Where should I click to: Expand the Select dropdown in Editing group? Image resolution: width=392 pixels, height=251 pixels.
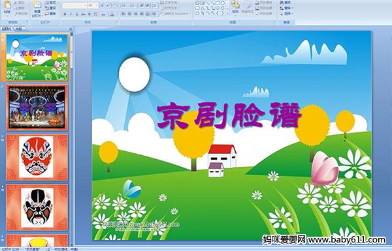click(x=287, y=14)
